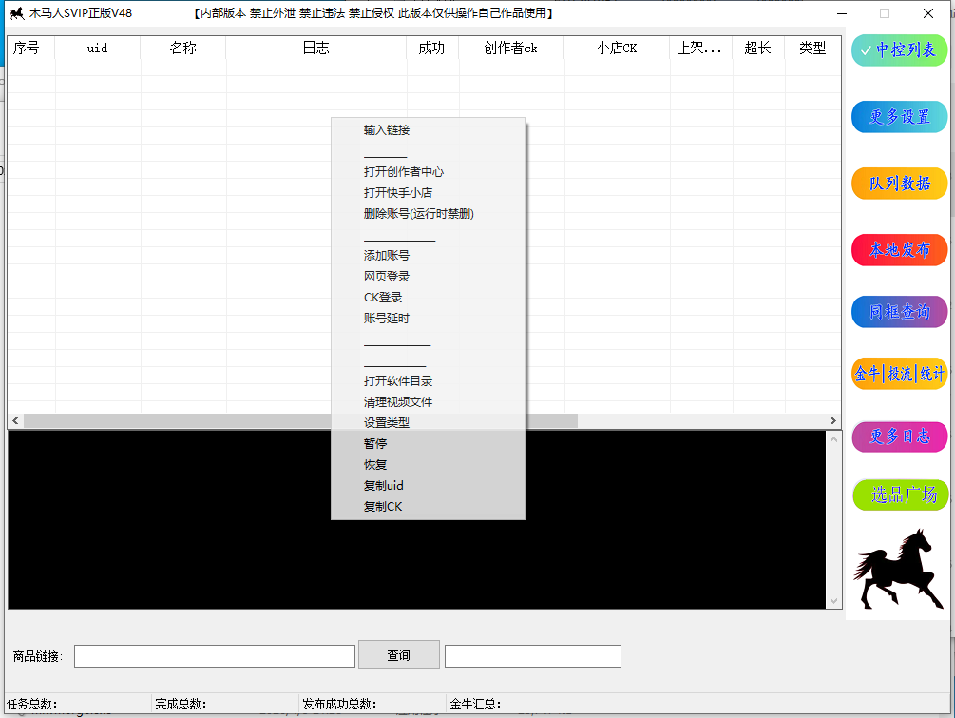Click the black horse logo image

[898, 570]
